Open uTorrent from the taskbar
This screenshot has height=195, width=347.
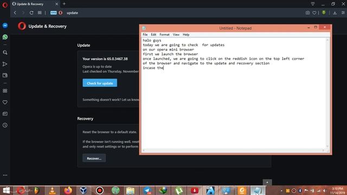(178, 190)
